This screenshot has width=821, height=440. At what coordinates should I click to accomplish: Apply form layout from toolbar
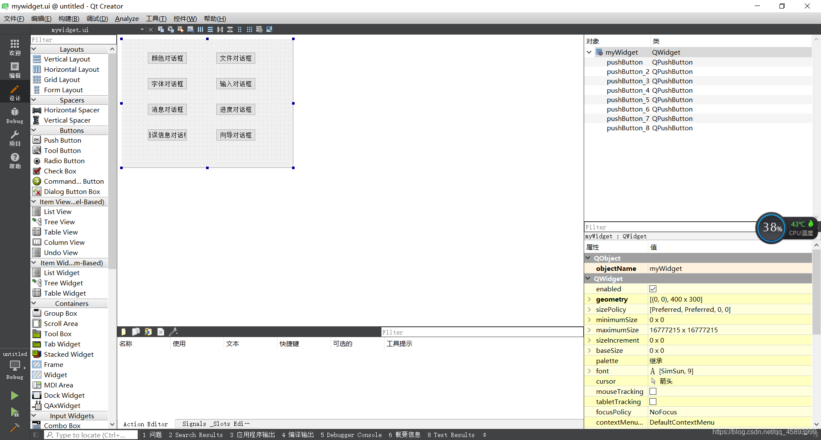click(x=239, y=29)
